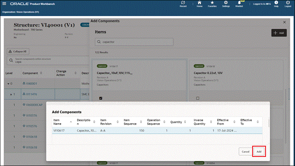Click the 17-Jul-2024 Effective From cell
This screenshot has height=166, width=295.
point(227,131)
